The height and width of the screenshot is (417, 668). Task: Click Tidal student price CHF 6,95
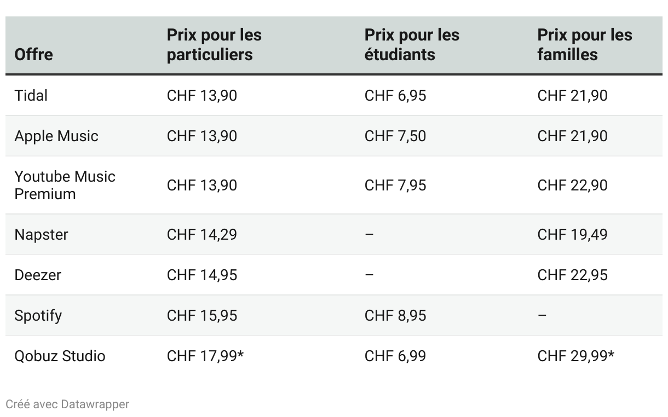point(395,96)
